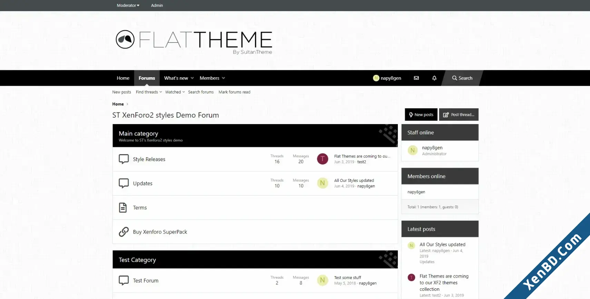Click test2 avatar in Style Releases row
Screen dimensions: 590x299
pyautogui.click(x=323, y=159)
